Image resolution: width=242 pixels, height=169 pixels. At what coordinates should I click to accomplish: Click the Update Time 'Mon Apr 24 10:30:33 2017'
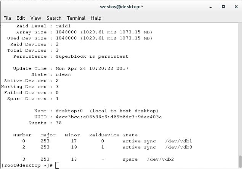click(92, 68)
